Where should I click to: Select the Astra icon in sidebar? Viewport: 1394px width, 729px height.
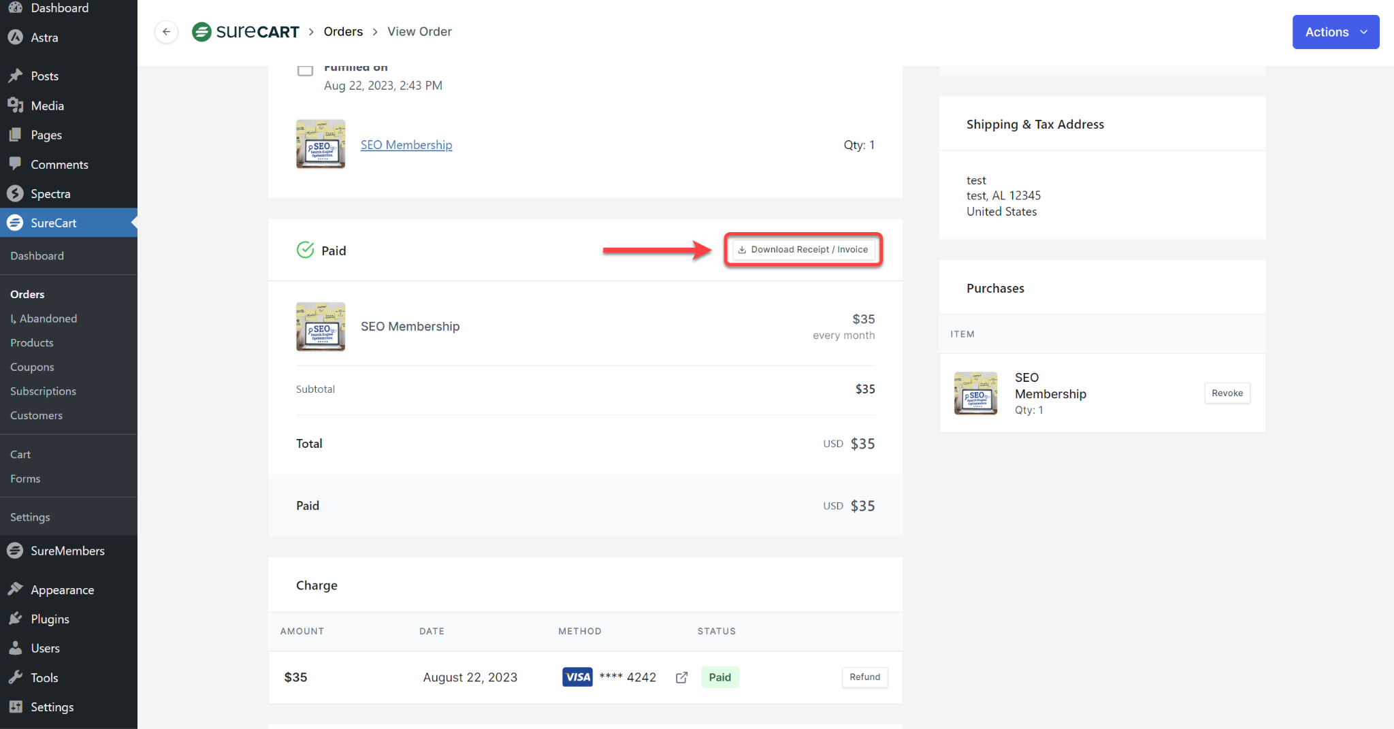pyautogui.click(x=15, y=37)
